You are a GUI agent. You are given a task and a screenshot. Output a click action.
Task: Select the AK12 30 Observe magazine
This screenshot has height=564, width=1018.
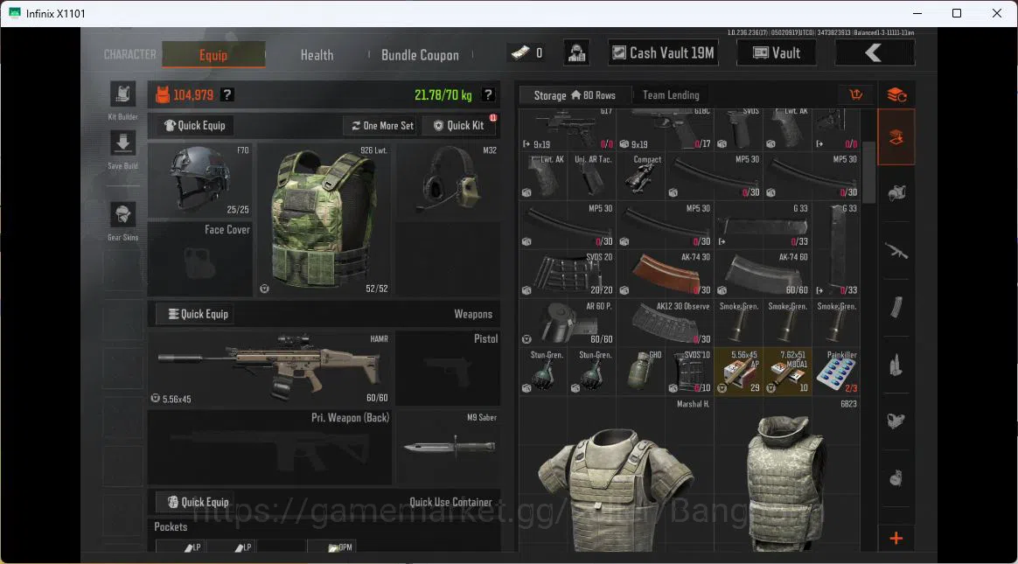click(665, 323)
